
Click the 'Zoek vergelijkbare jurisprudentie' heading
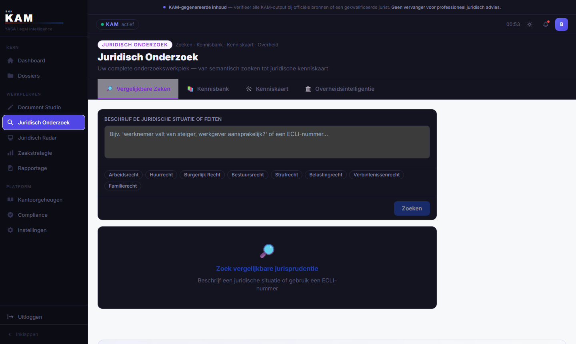267,269
